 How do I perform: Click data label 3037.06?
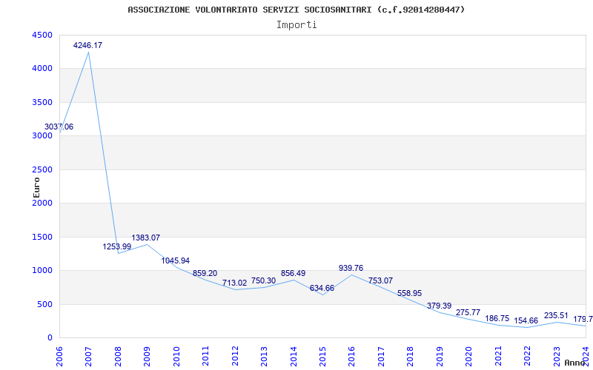pyautogui.click(x=59, y=127)
